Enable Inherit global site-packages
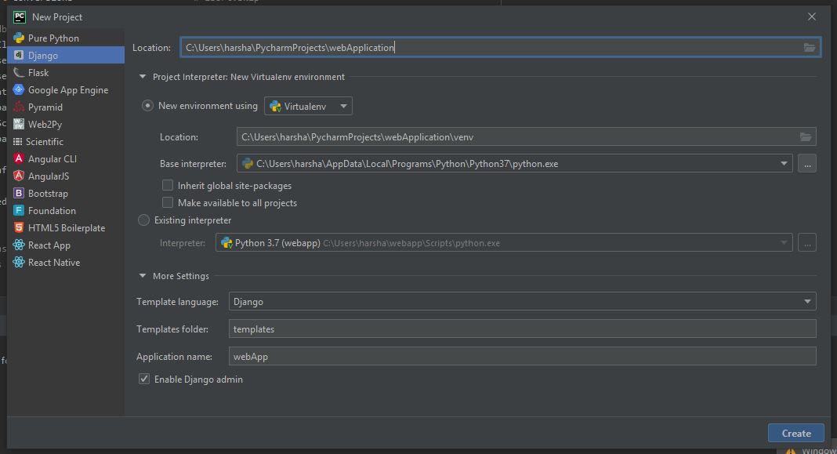The height and width of the screenshot is (454, 837). pyautogui.click(x=167, y=185)
